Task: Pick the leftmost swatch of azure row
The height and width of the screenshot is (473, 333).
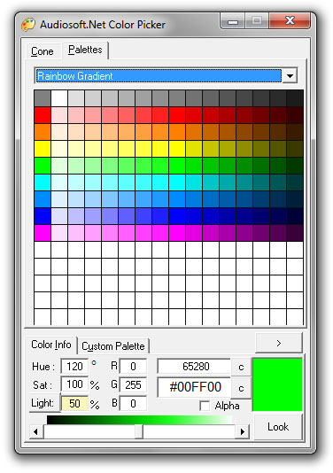Action: 43,199
